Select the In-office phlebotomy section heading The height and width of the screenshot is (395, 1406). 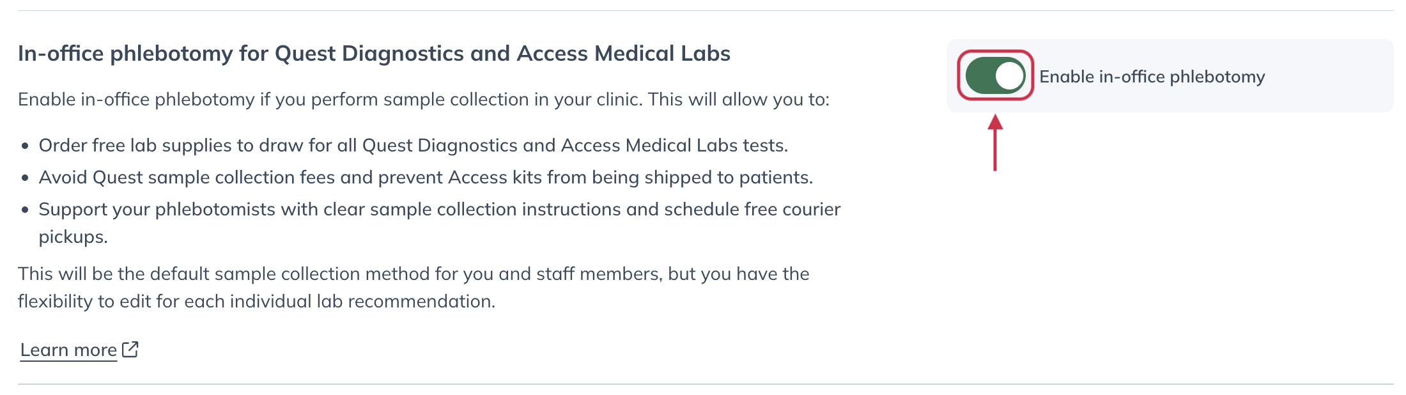(x=374, y=53)
